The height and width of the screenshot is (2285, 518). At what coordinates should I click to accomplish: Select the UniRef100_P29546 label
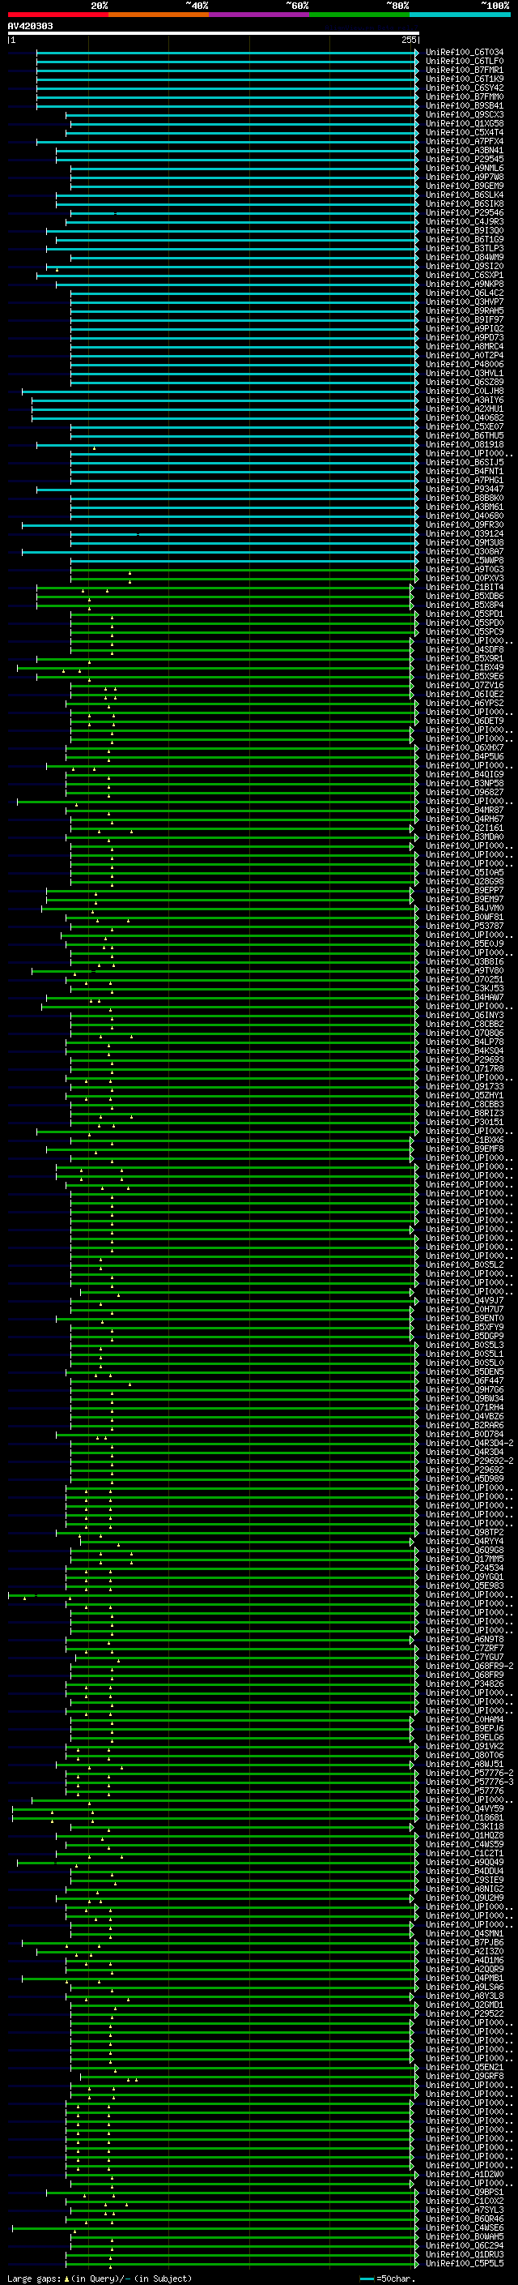click(x=464, y=213)
